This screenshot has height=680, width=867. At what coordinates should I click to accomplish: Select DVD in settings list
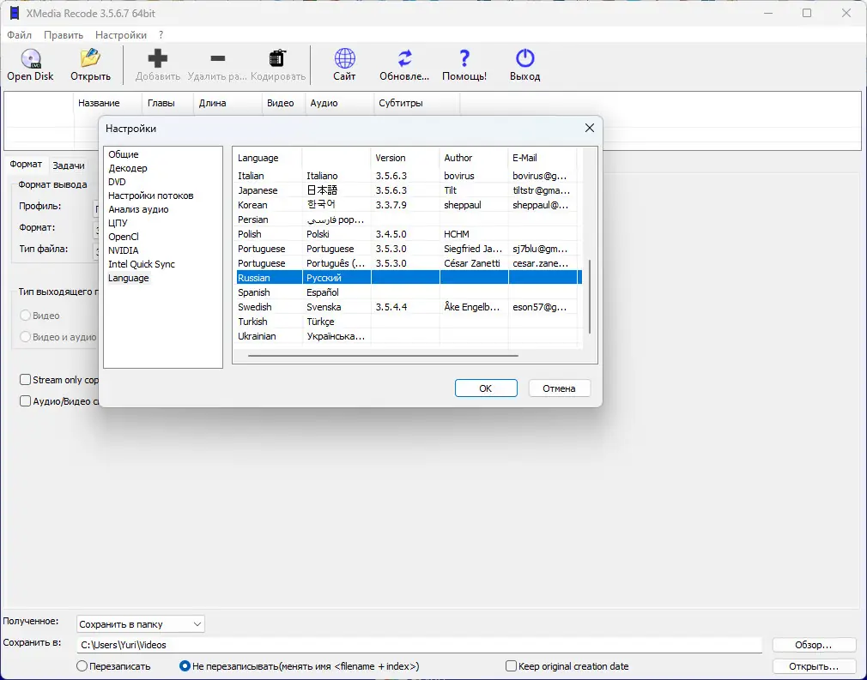(118, 182)
